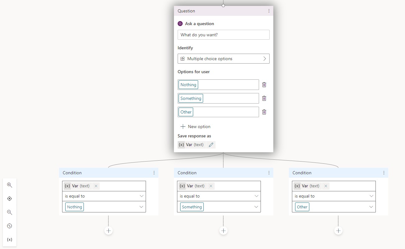Open the Multiple choice options identify selector
The image size is (405, 249).
click(x=224, y=59)
